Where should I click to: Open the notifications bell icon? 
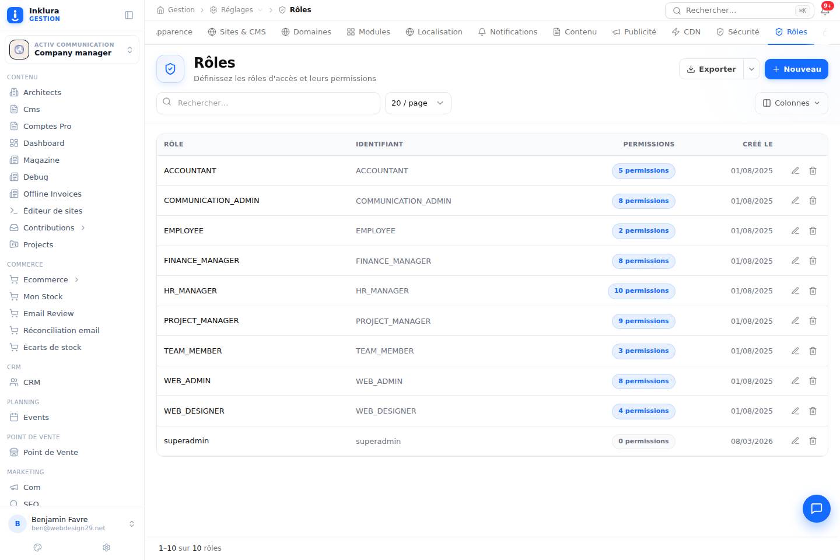click(825, 10)
